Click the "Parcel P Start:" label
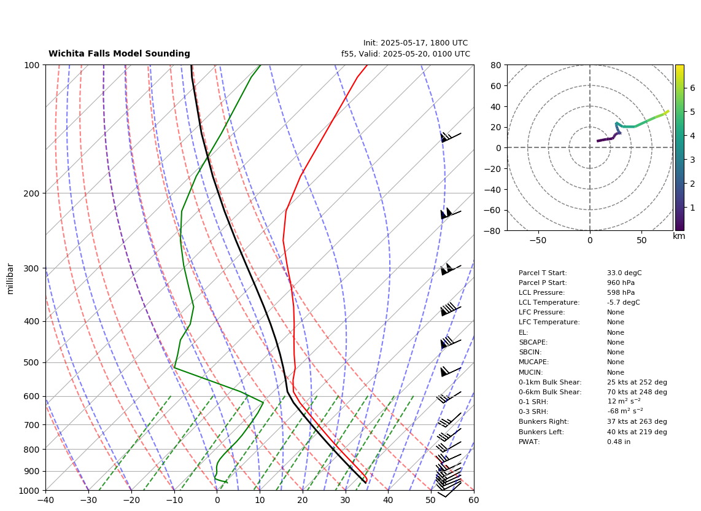The image size is (701, 511). coord(543,283)
